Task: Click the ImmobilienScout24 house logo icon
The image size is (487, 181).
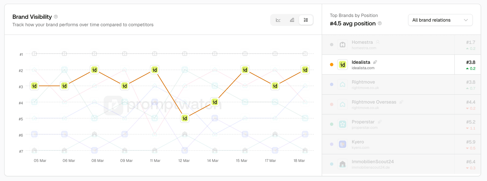Action: click(342, 164)
